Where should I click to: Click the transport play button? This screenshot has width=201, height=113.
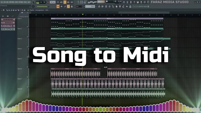(41, 2)
